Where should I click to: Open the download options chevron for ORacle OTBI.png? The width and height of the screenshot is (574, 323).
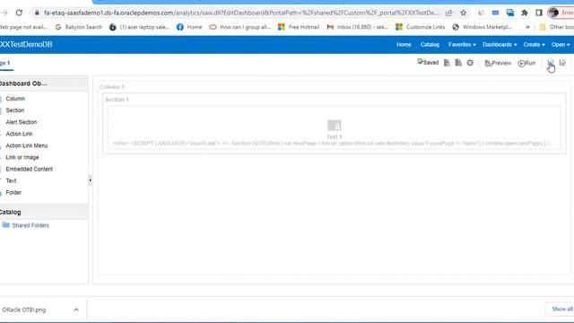76,310
